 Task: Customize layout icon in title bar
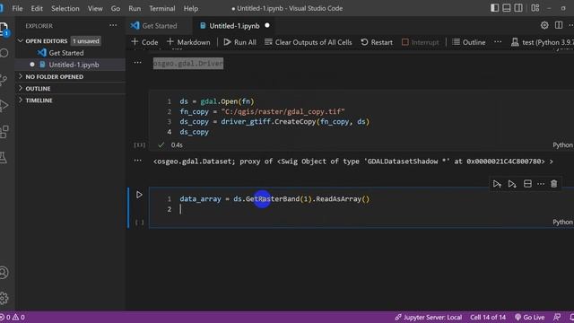point(535,8)
